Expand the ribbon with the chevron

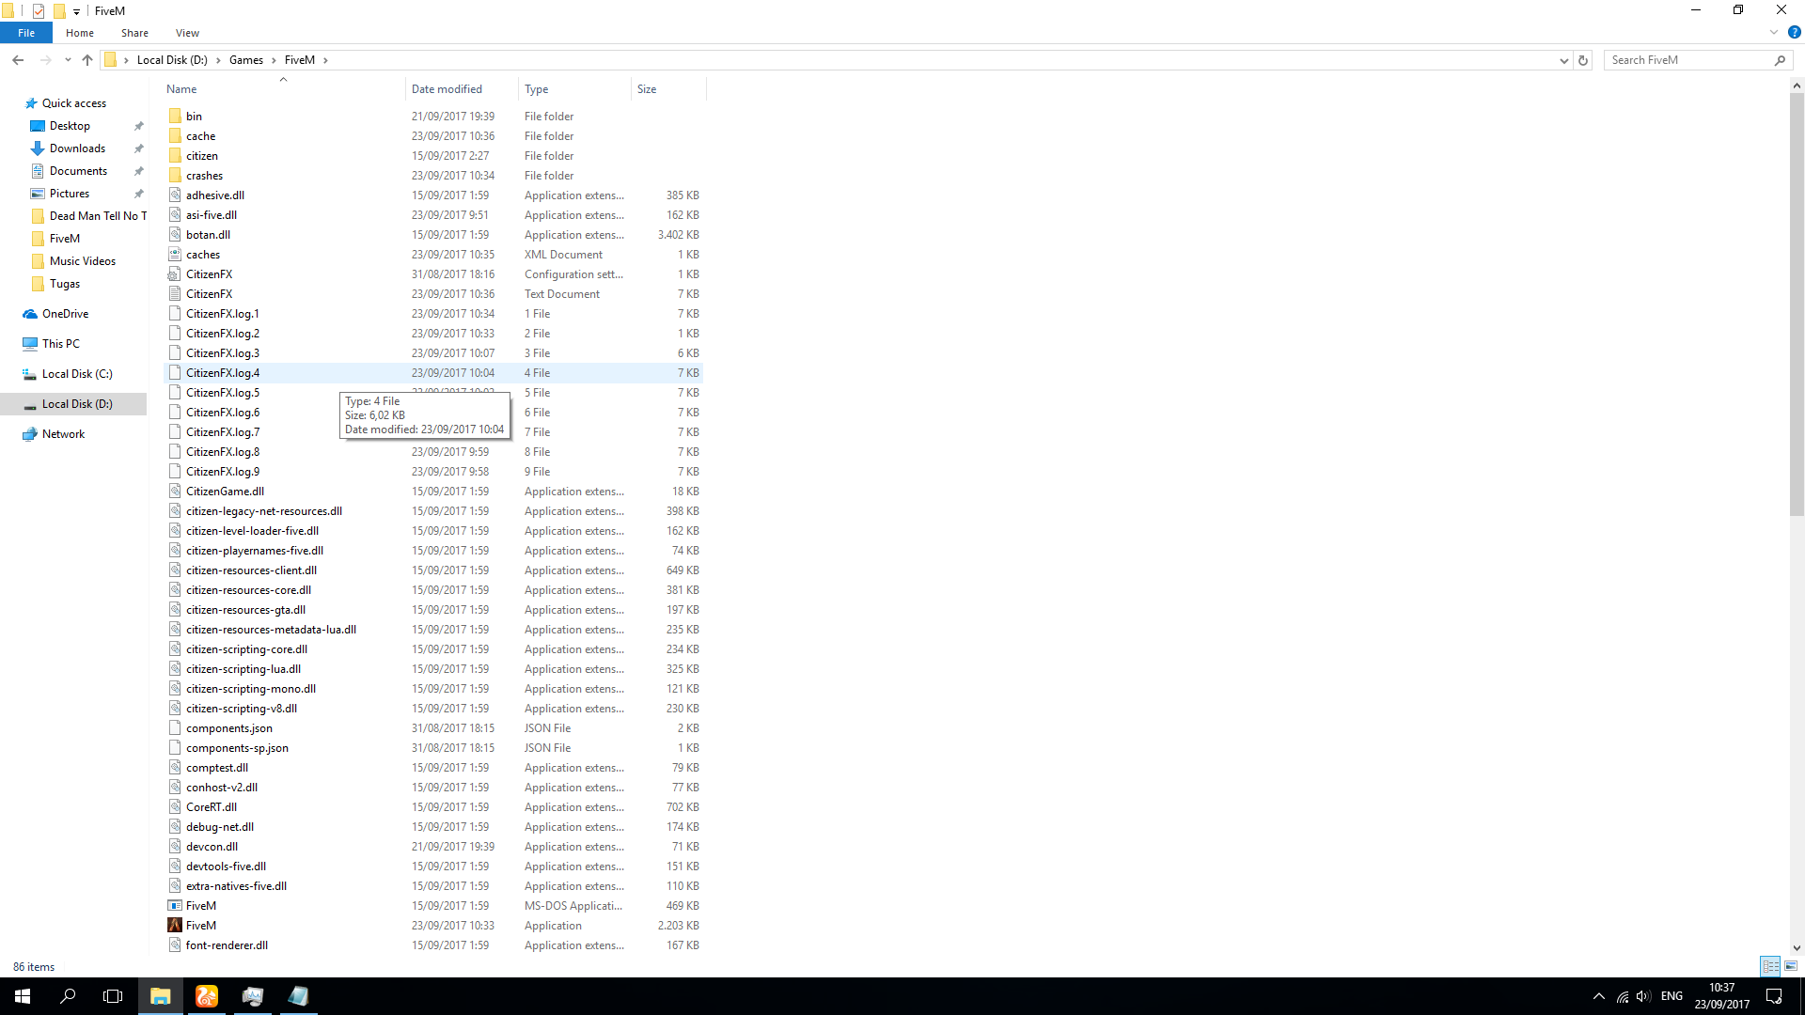click(x=1773, y=33)
